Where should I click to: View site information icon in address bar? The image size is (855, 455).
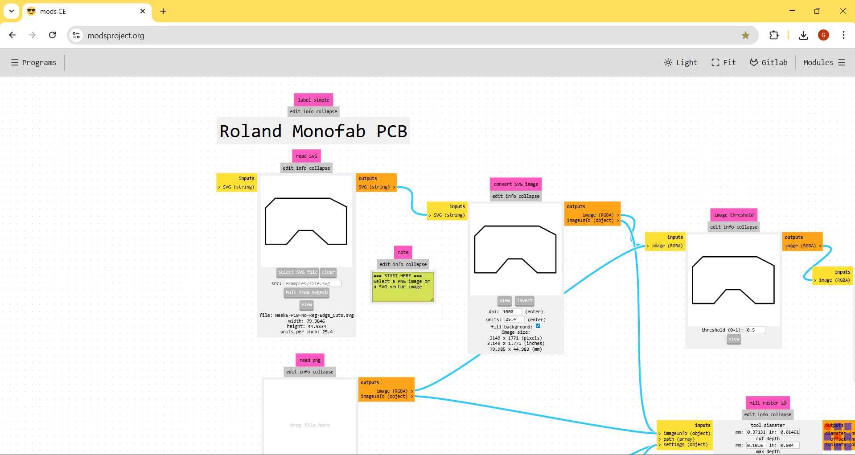tap(76, 35)
